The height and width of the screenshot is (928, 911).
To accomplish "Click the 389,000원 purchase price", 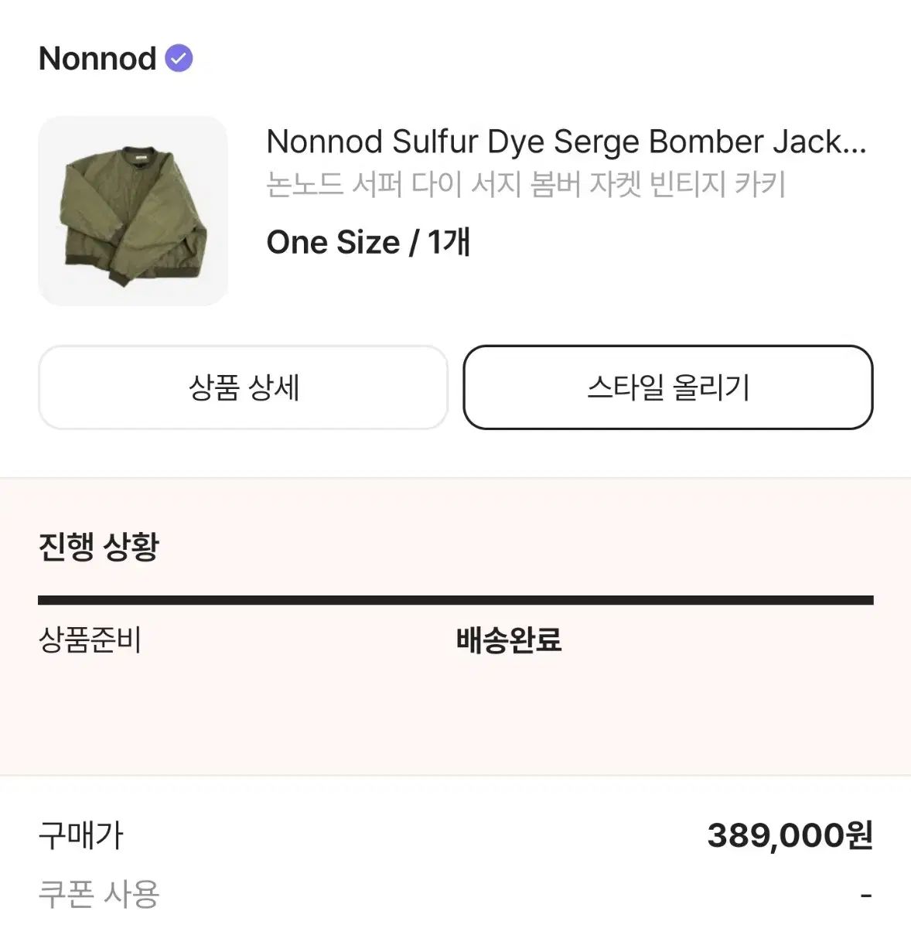I will tap(790, 836).
